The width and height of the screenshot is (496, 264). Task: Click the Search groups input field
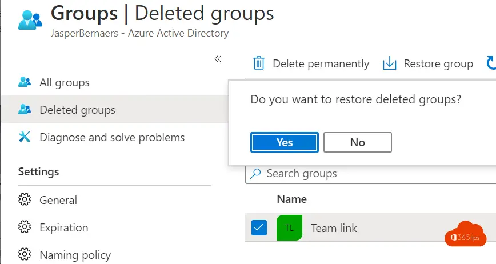[371, 174]
